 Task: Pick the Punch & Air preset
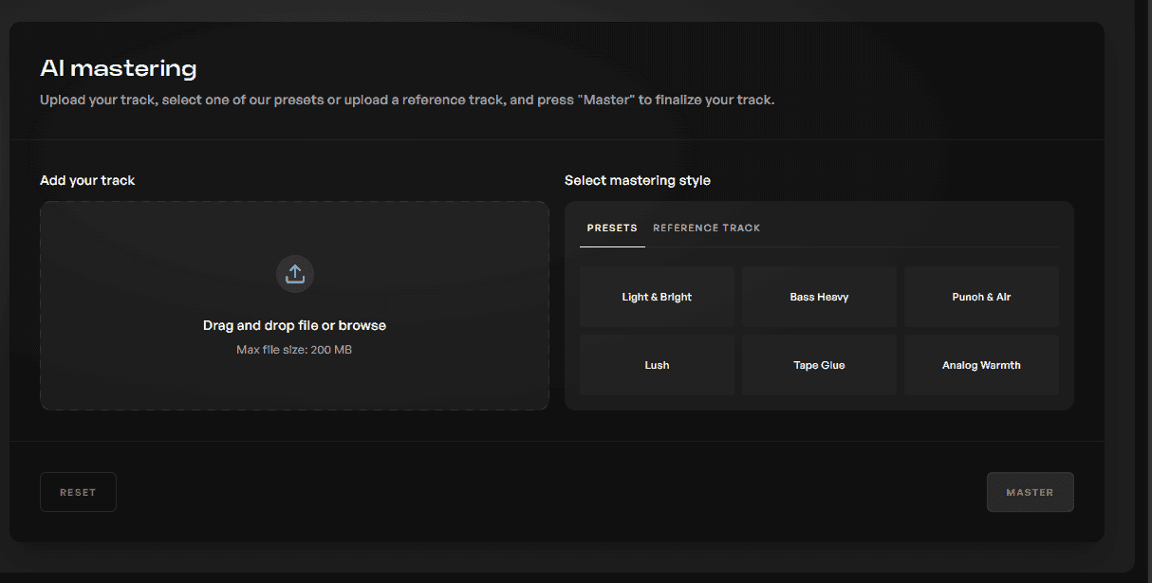(x=981, y=297)
